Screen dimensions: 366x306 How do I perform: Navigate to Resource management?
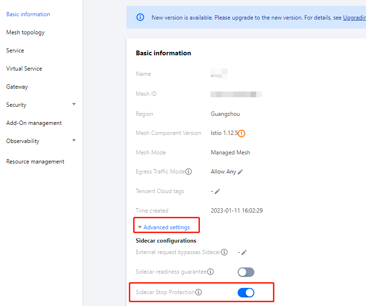(x=35, y=162)
